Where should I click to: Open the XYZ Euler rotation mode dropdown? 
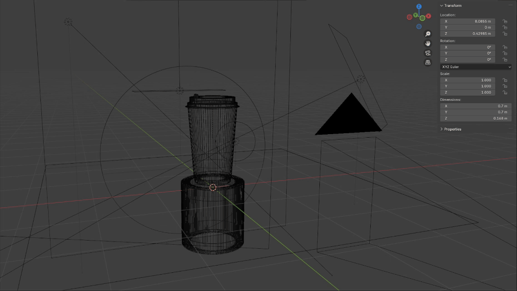tap(476, 67)
